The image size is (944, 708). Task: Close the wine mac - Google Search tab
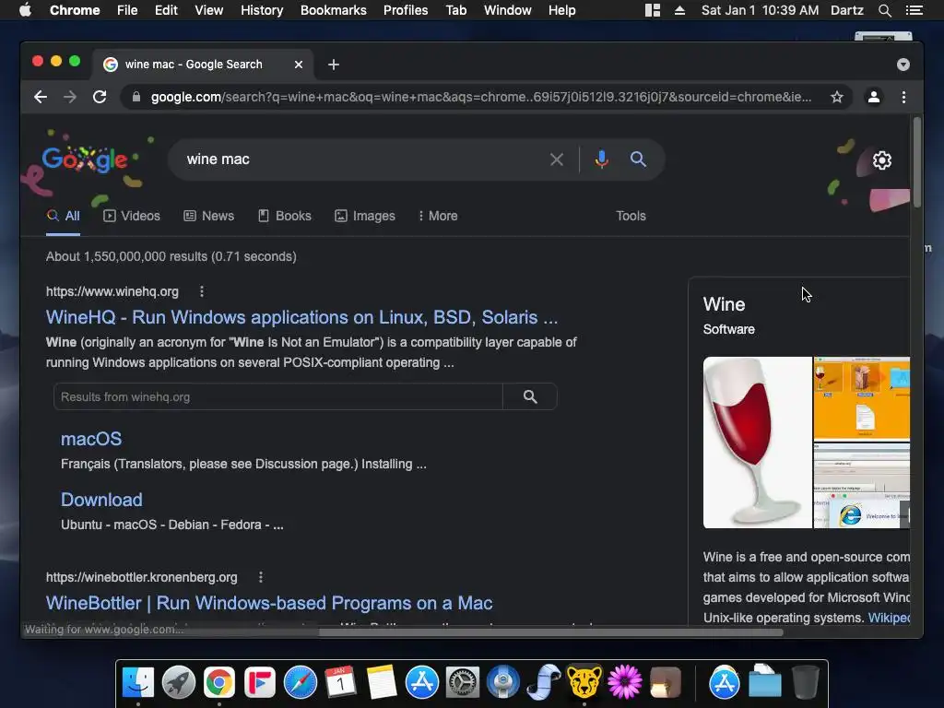299,65
